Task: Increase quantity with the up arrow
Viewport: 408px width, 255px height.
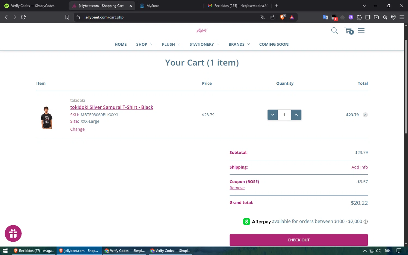Action: pyautogui.click(x=296, y=115)
